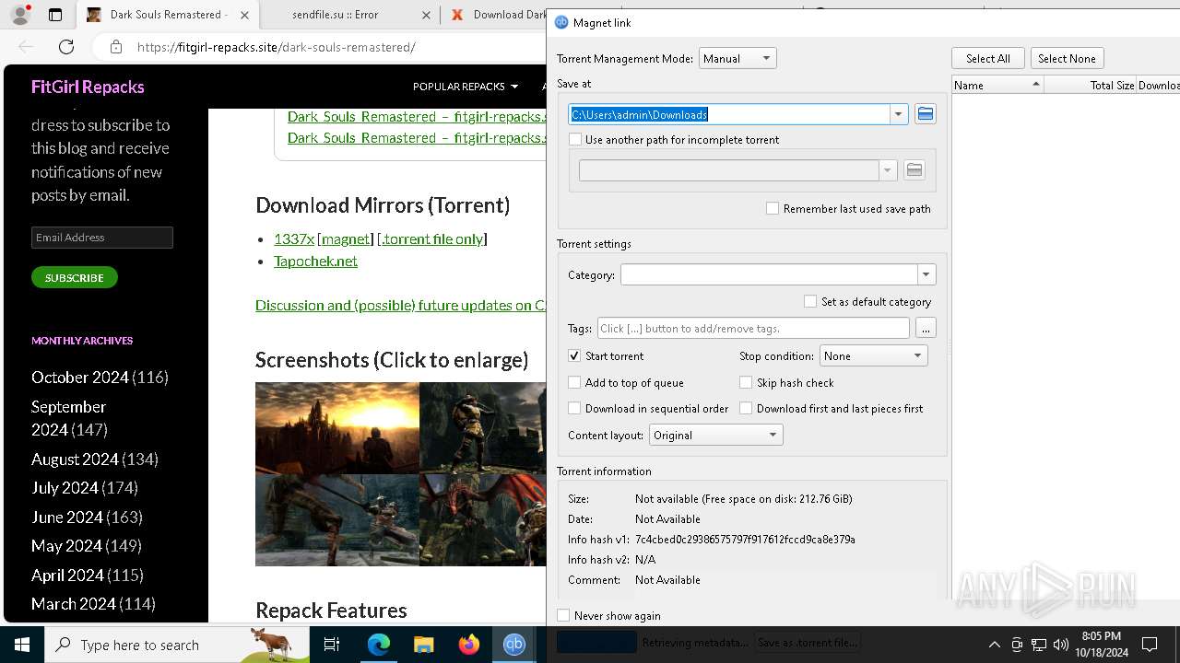The height and width of the screenshot is (663, 1180).
Task: Open the 1337x torrent mirror link
Action: coord(294,238)
